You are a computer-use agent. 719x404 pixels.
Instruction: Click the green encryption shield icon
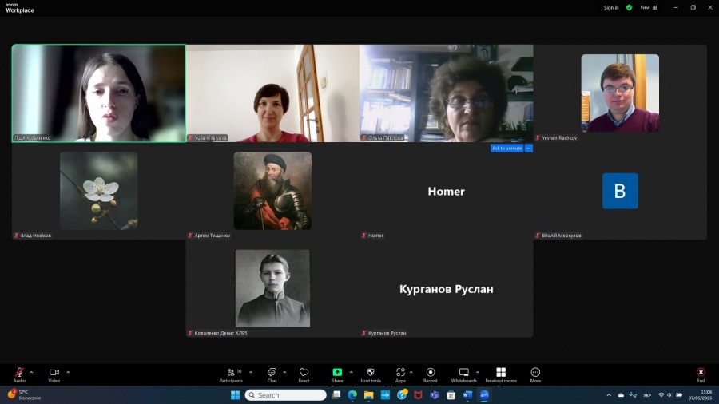[x=630, y=8]
